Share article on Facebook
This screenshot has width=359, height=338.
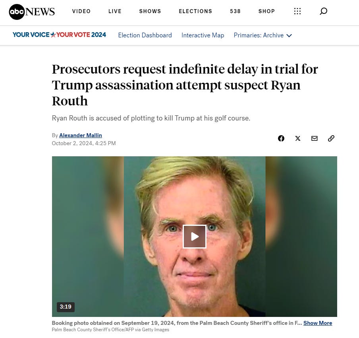click(x=281, y=138)
